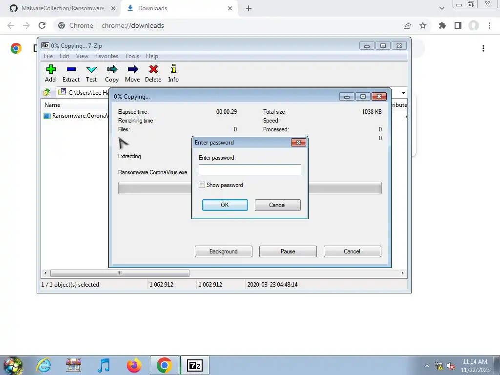Click the Background button in the Copying dialog
Image resolution: width=500 pixels, height=375 pixels.
[224, 251]
